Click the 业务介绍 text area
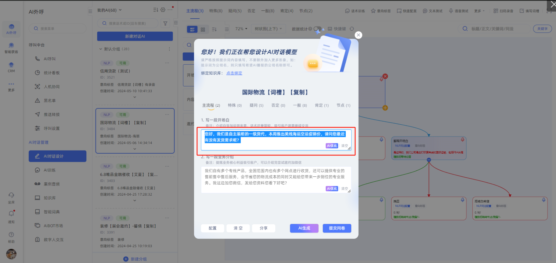The height and width of the screenshot is (263, 556). [275, 177]
